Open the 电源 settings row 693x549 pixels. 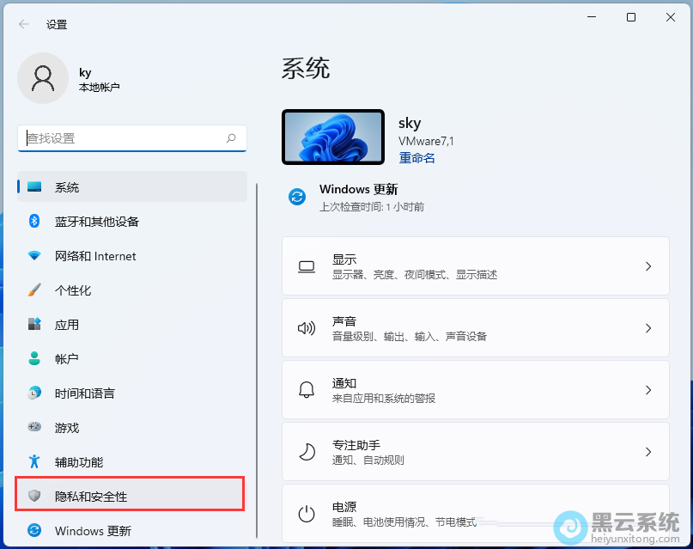coord(474,514)
